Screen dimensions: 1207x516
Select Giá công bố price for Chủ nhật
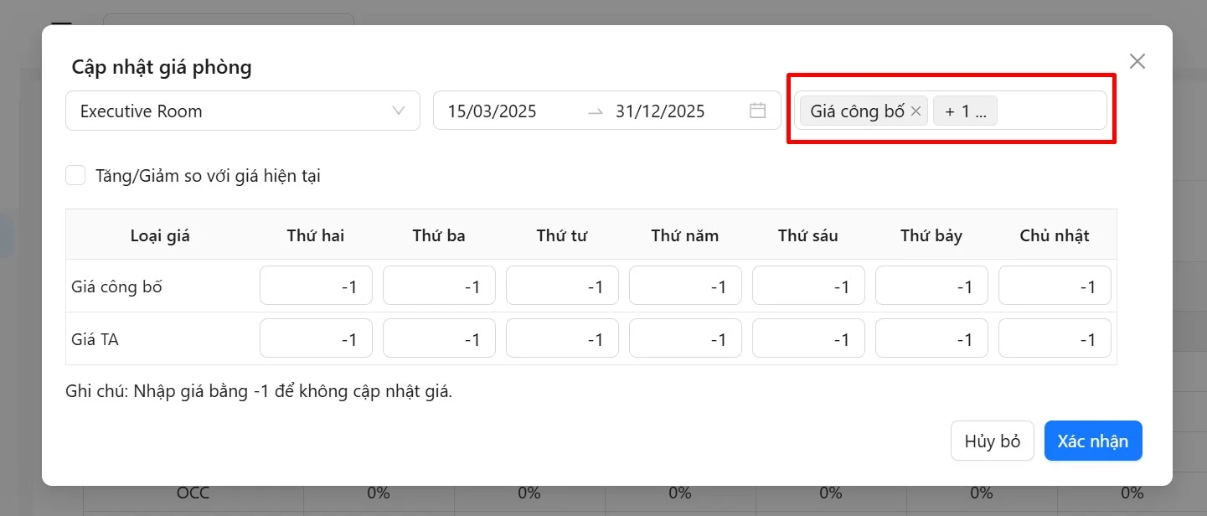click(x=1055, y=286)
